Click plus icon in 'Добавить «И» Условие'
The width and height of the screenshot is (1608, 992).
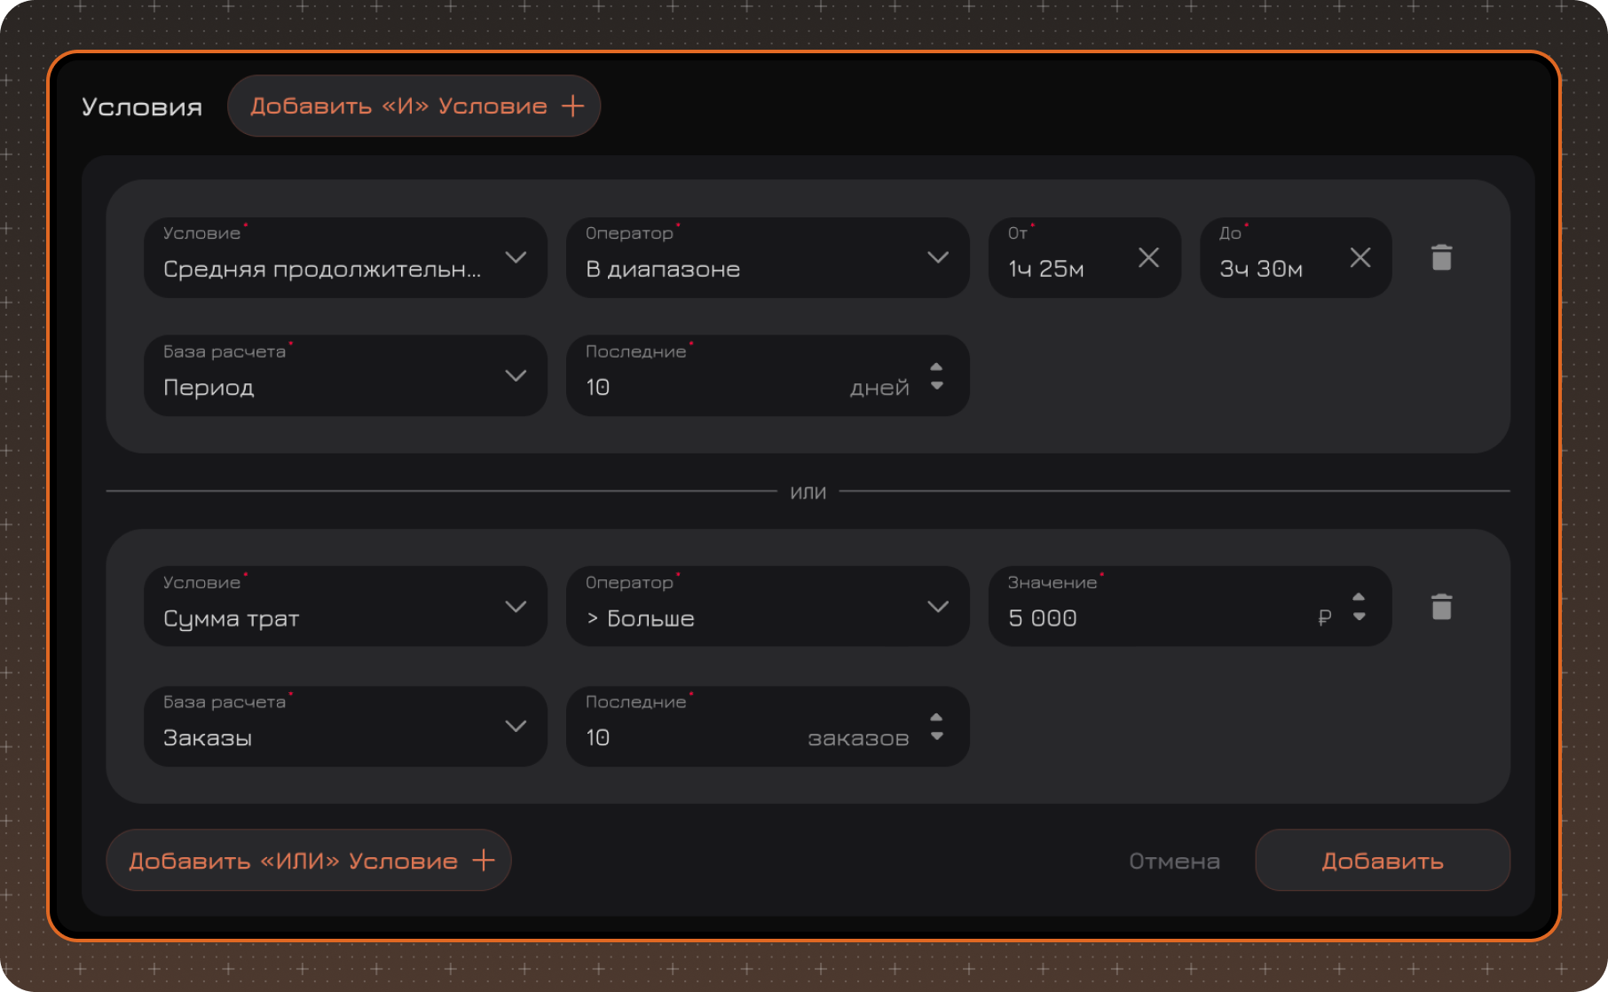572,106
